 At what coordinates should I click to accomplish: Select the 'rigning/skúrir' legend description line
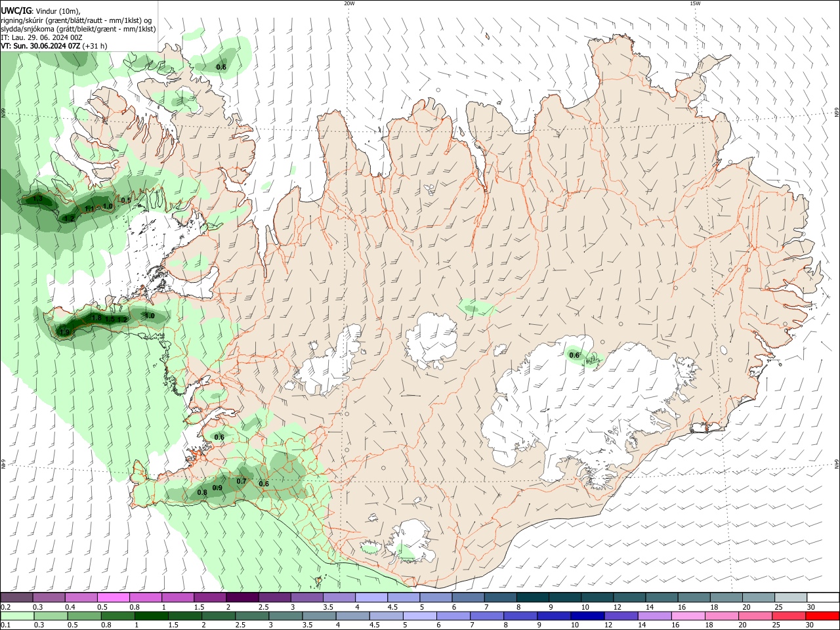point(77,20)
